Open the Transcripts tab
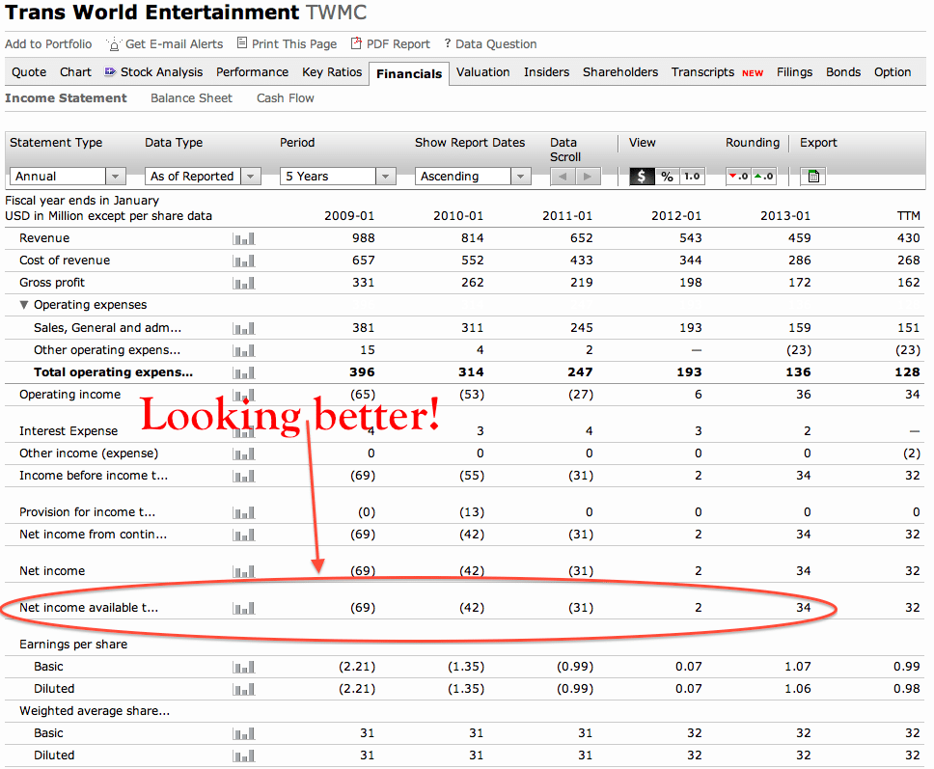The width and height of the screenshot is (934, 769). 702,72
